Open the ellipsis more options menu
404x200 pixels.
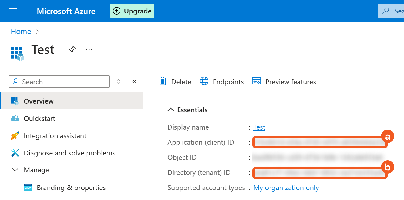point(89,50)
